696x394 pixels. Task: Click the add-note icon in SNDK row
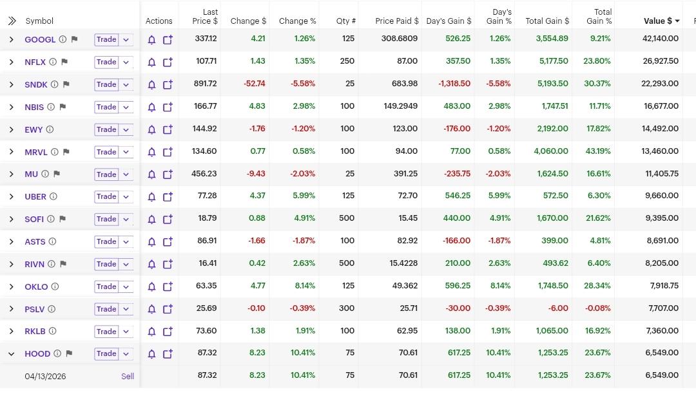168,85
